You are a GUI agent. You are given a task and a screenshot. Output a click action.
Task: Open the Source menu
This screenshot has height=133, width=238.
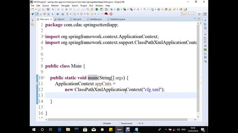pyautogui.click(x=45, y=6)
